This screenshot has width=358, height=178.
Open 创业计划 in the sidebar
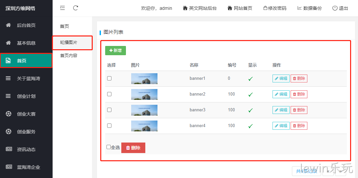(x=26, y=96)
